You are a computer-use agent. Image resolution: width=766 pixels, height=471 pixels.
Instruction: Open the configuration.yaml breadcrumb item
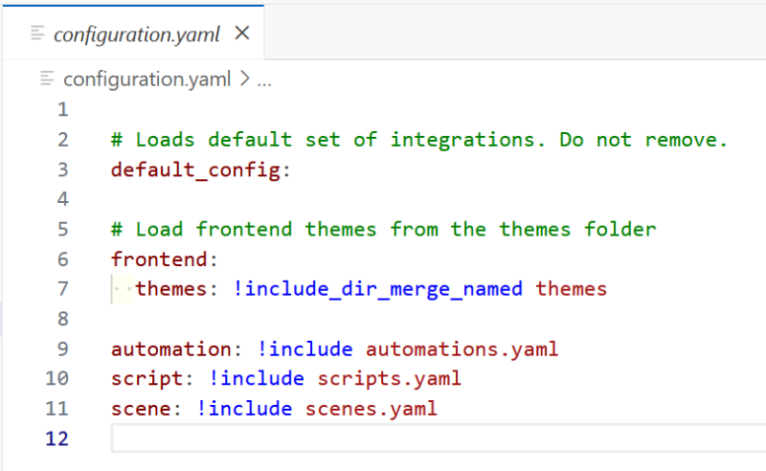[146, 79]
